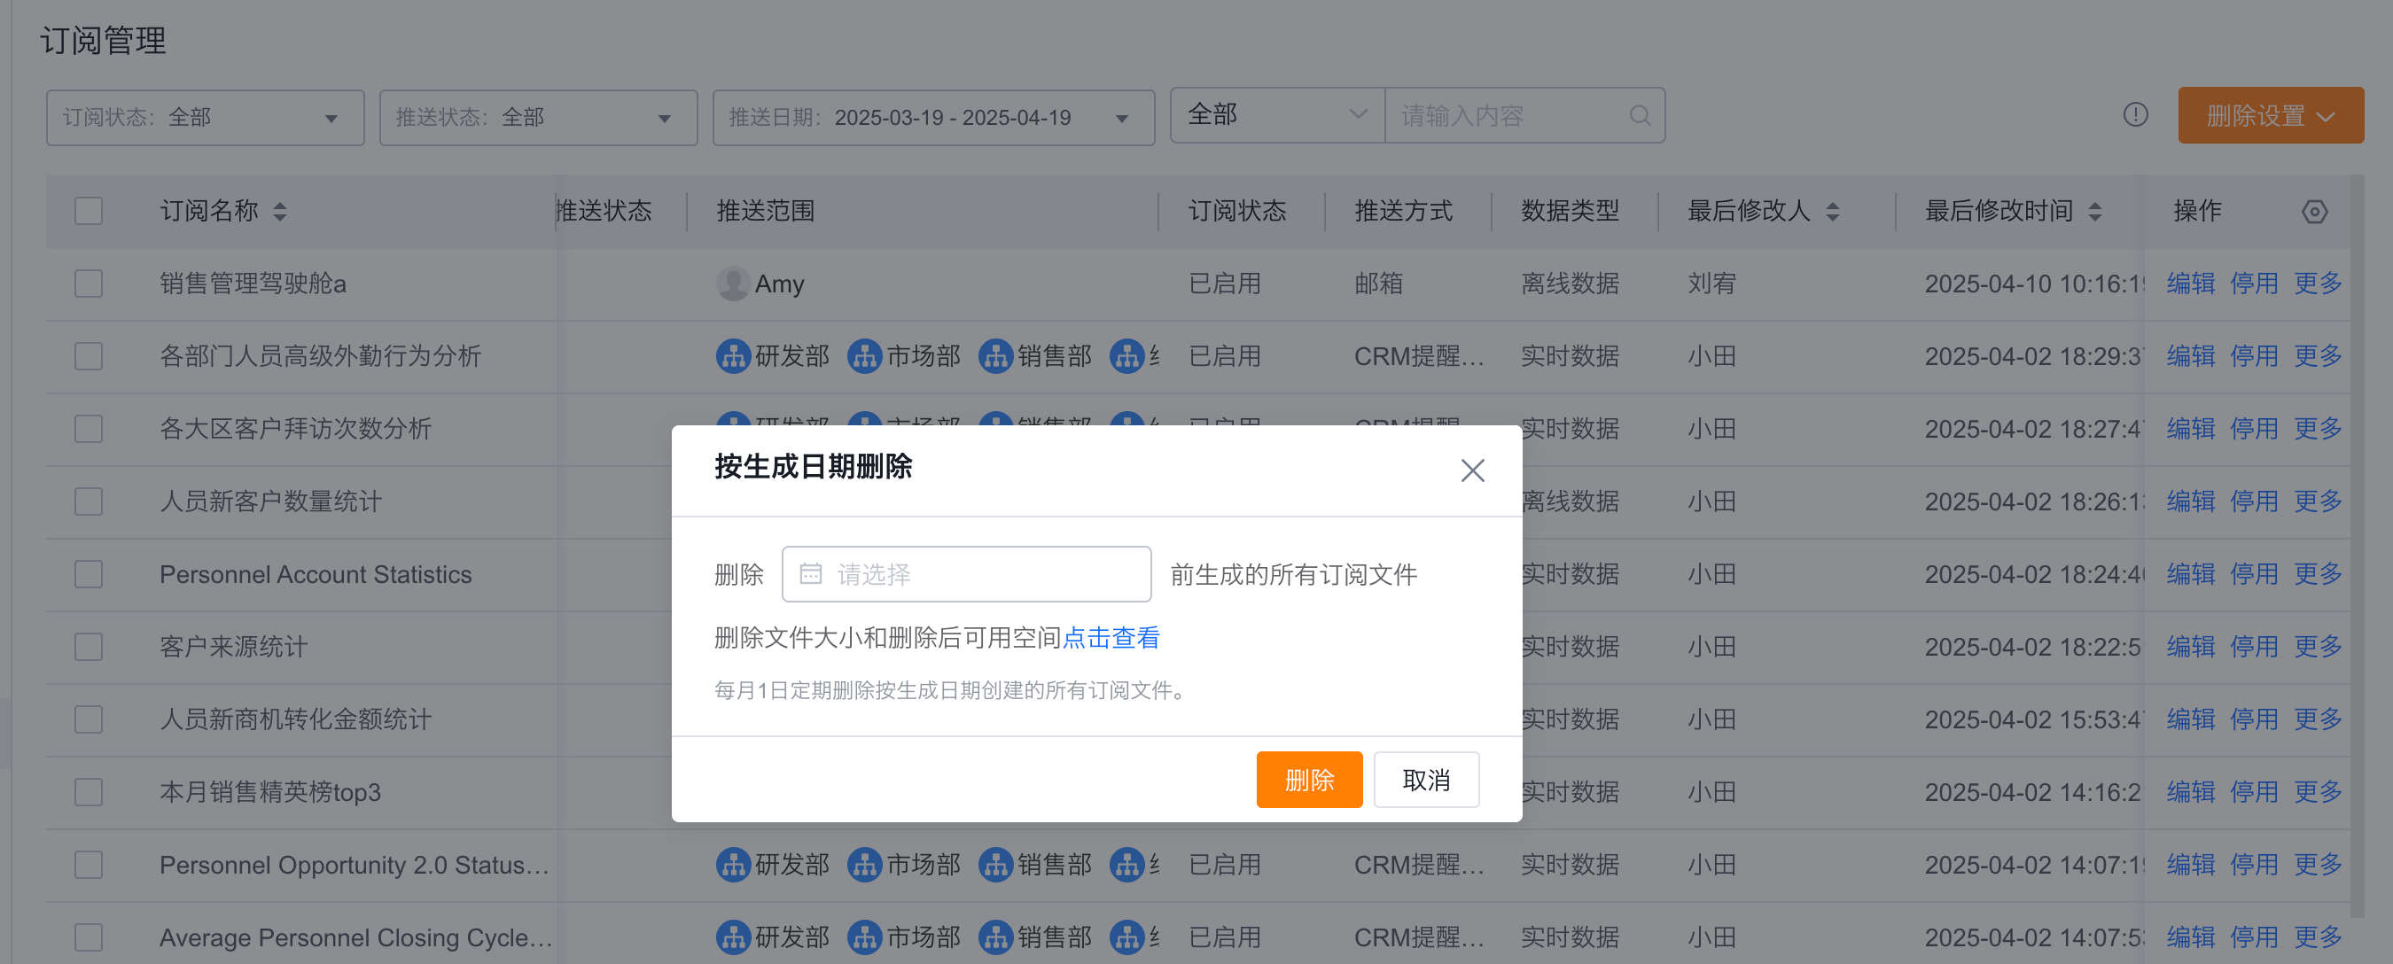Sort by 订阅名称 column arrows

279,212
